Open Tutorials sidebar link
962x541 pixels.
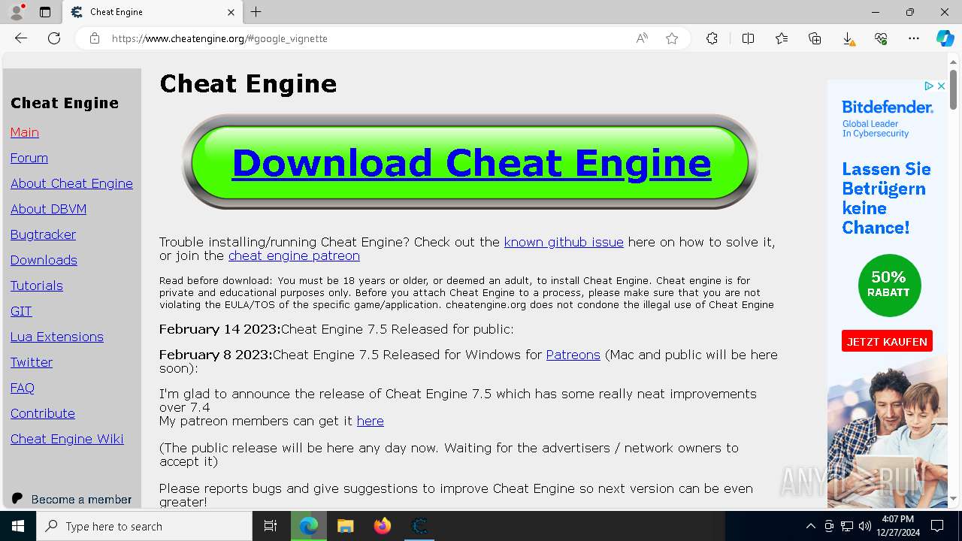click(37, 286)
